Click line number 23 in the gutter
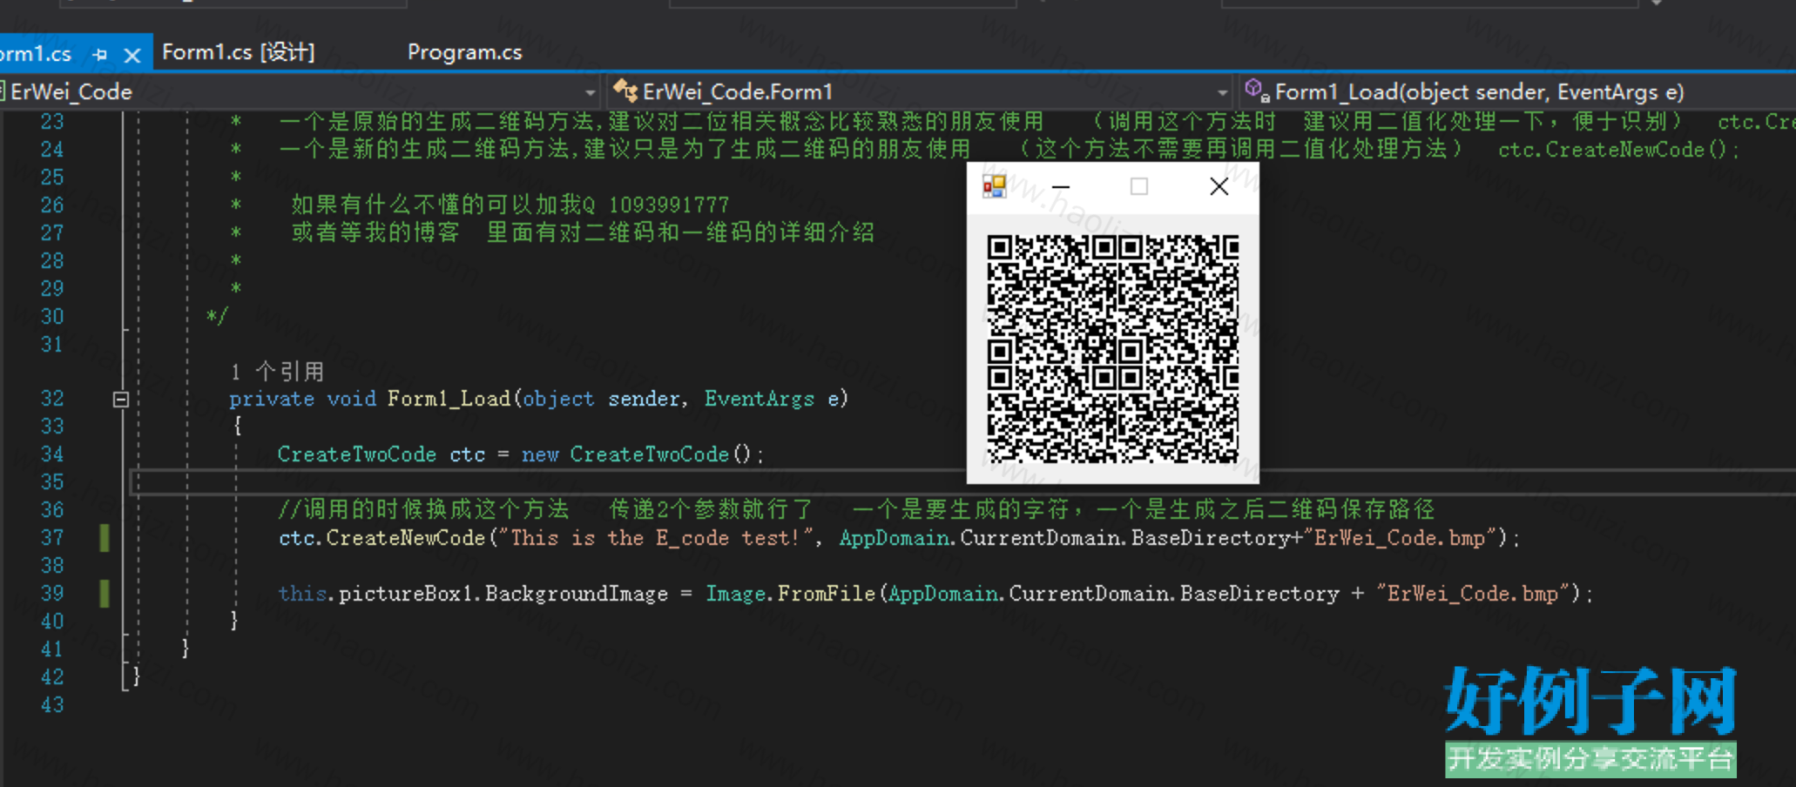 click(52, 122)
